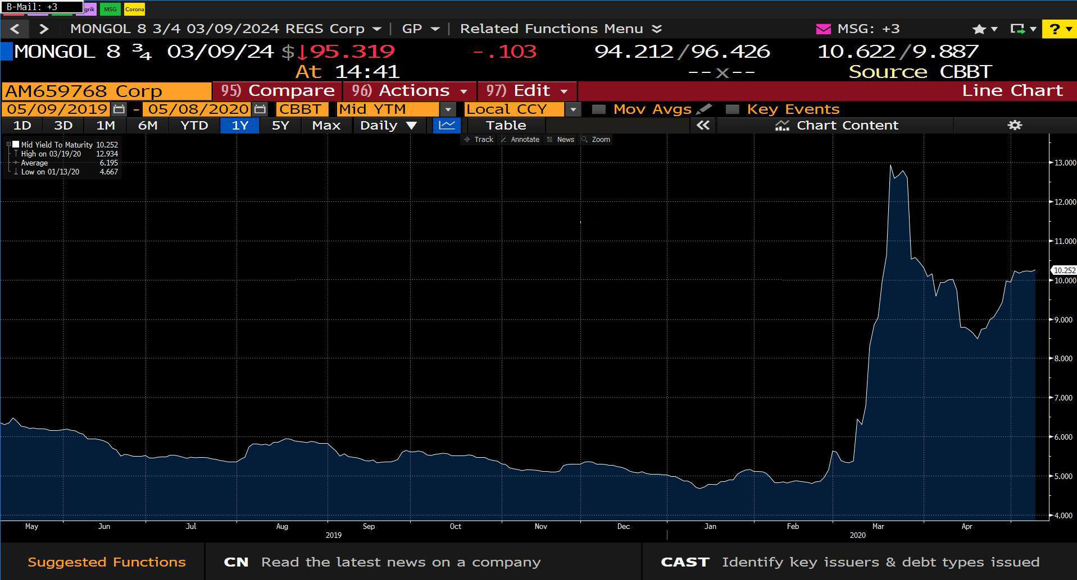Image resolution: width=1077 pixels, height=580 pixels.
Task: Switch to the 5Y time range tab
Action: [x=280, y=125]
